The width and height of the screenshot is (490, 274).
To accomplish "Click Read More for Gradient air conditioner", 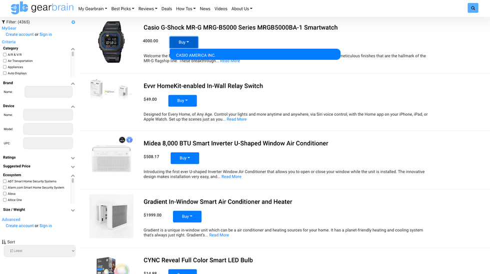I will coord(219,235).
